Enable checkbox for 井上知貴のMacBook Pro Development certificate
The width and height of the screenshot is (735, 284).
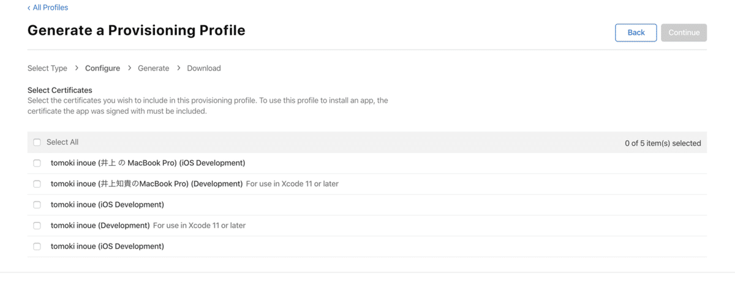pos(37,184)
